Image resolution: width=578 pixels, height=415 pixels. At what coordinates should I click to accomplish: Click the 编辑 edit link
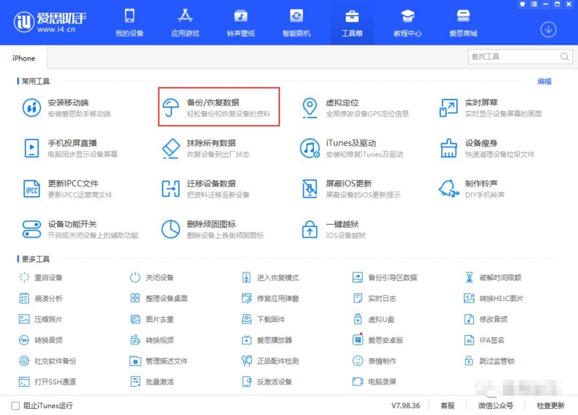coord(544,81)
